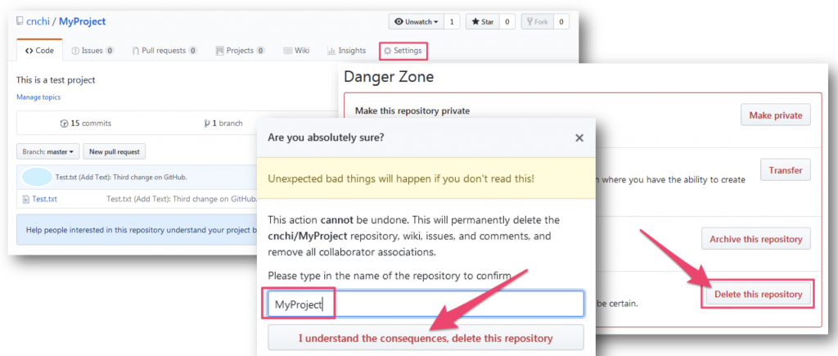Open the Wiki tab
838x356 pixels.
coord(296,51)
